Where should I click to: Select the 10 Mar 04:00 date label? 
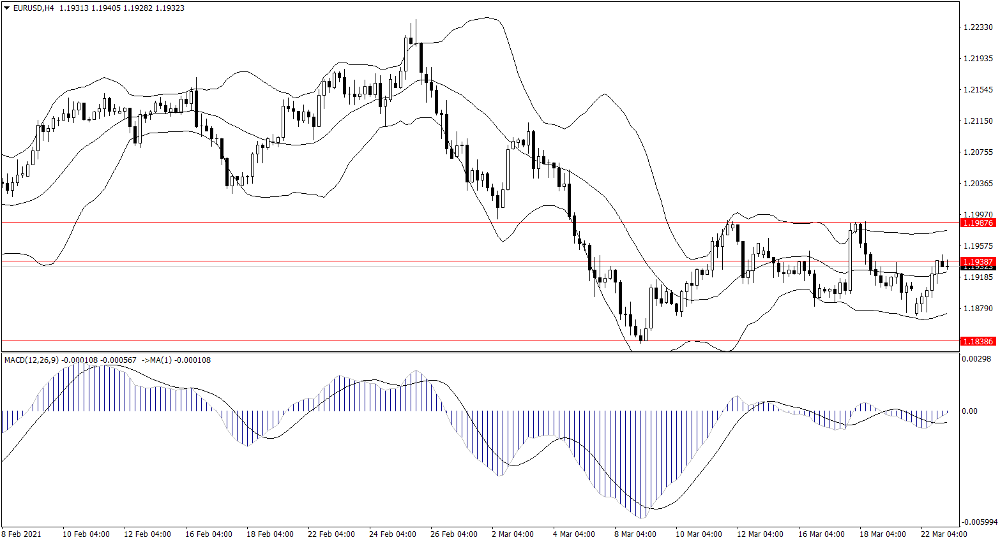coord(699,534)
